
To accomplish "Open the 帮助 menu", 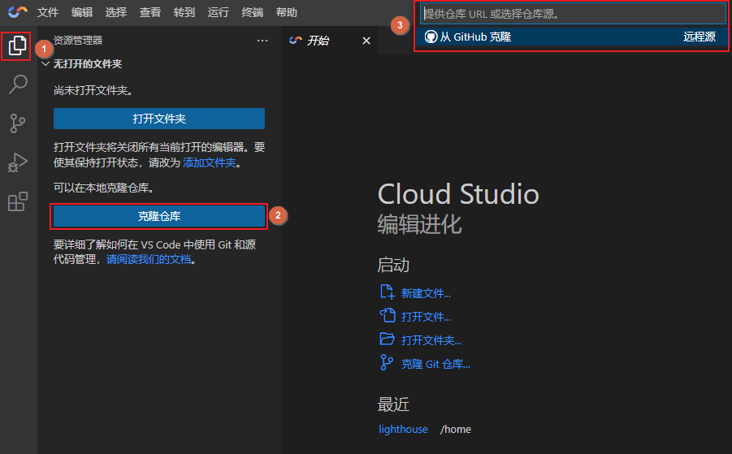I will 287,12.
